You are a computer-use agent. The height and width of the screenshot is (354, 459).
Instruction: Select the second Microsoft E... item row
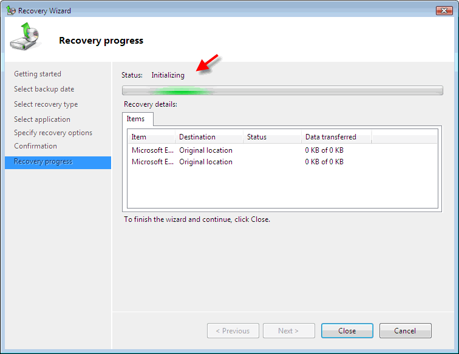pyautogui.click(x=282, y=162)
